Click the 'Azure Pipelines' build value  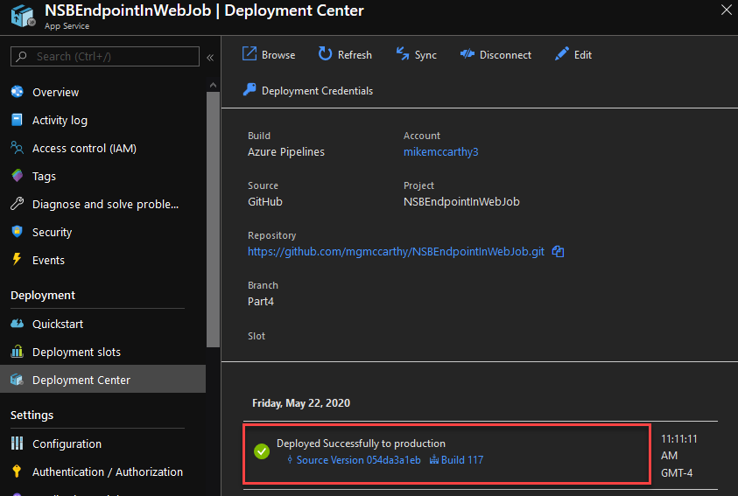click(286, 152)
